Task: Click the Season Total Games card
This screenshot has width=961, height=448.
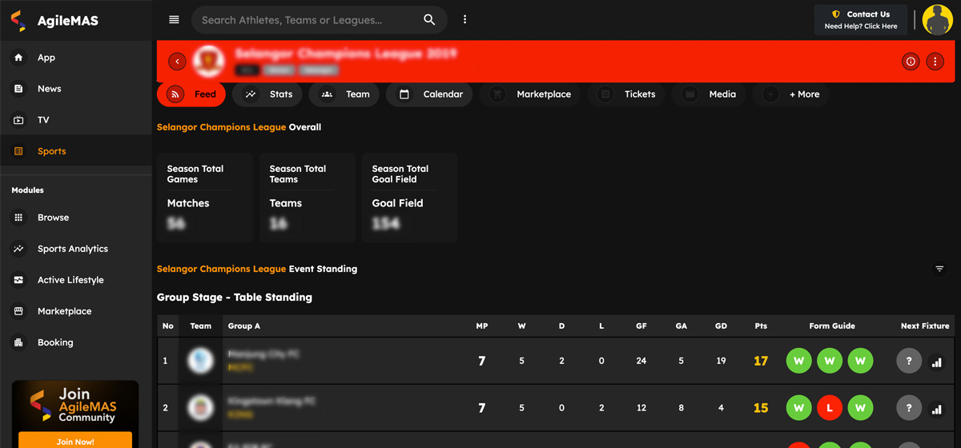Action: click(x=204, y=198)
